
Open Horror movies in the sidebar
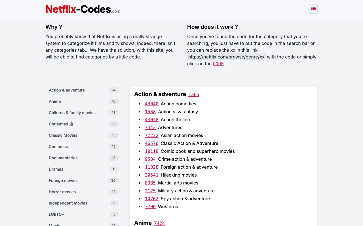coord(84,192)
